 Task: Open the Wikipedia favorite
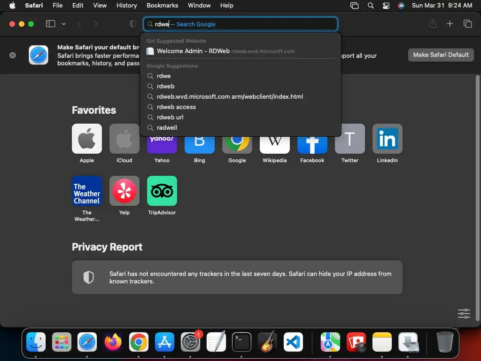[x=274, y=145]
